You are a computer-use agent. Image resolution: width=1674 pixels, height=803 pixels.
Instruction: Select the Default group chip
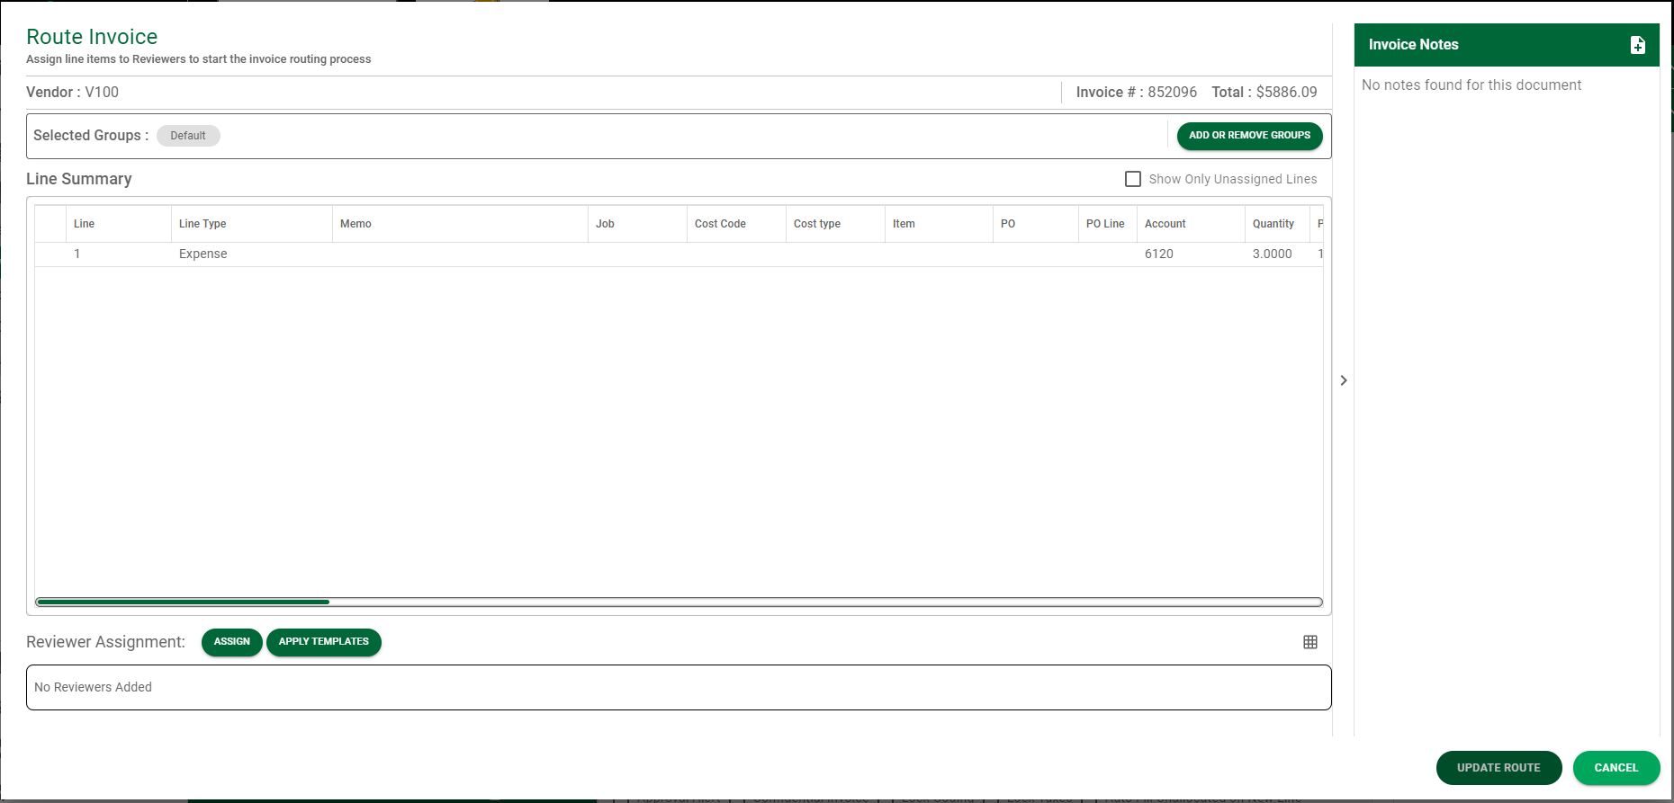point(188,136)
